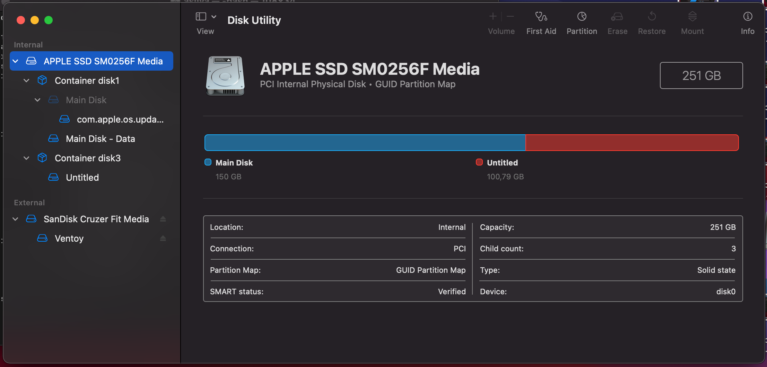
Task: Click the Connection PCI value
Action: click(460, 249)
